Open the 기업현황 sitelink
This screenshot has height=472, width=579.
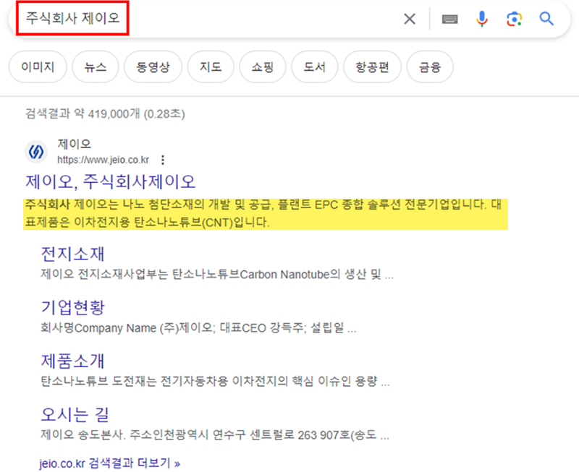[x=72, y=307]
